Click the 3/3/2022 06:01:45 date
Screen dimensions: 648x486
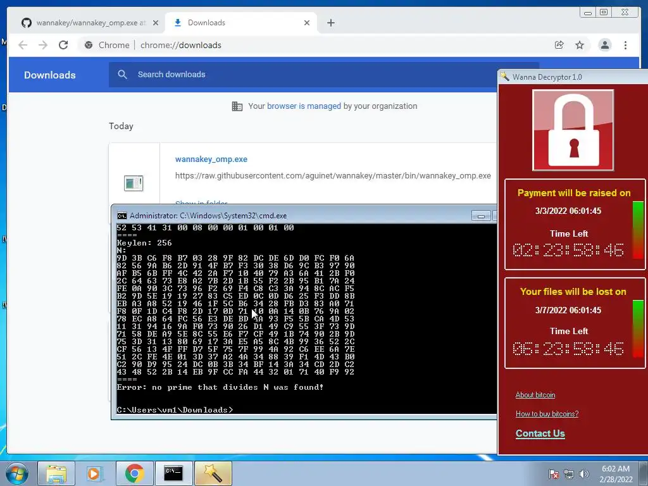point(568,211)
